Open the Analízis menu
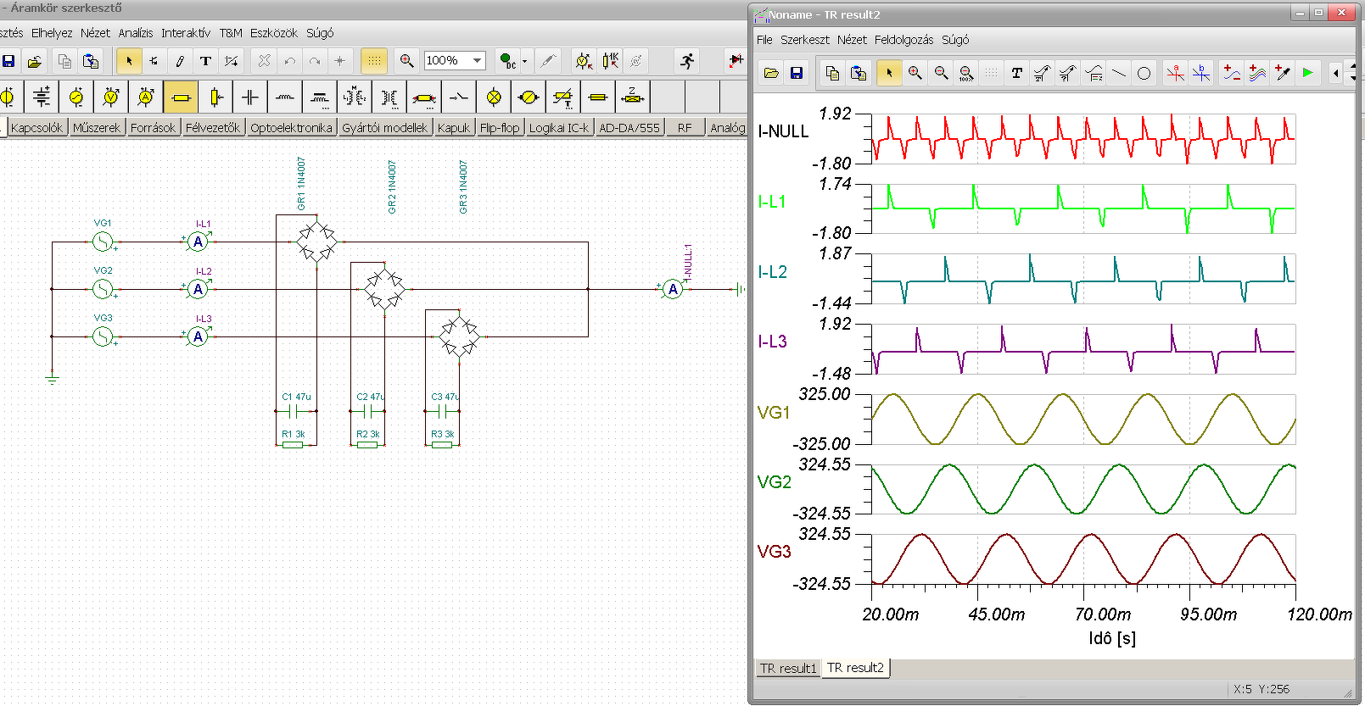This screenshot has width=1365, height=706. (136, 33)
